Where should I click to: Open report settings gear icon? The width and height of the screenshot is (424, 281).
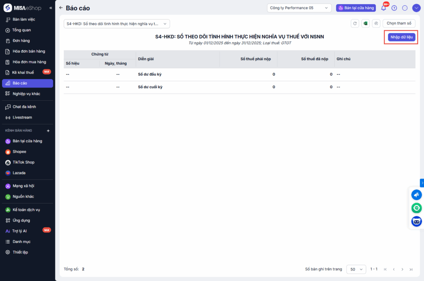(x=376, y=24)
